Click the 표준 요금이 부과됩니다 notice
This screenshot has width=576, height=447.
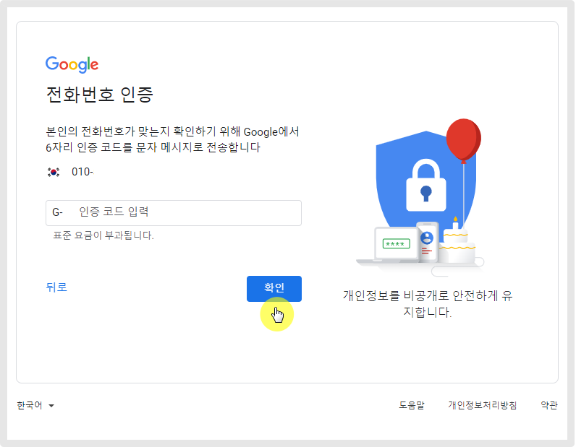(x=103, y=235)
